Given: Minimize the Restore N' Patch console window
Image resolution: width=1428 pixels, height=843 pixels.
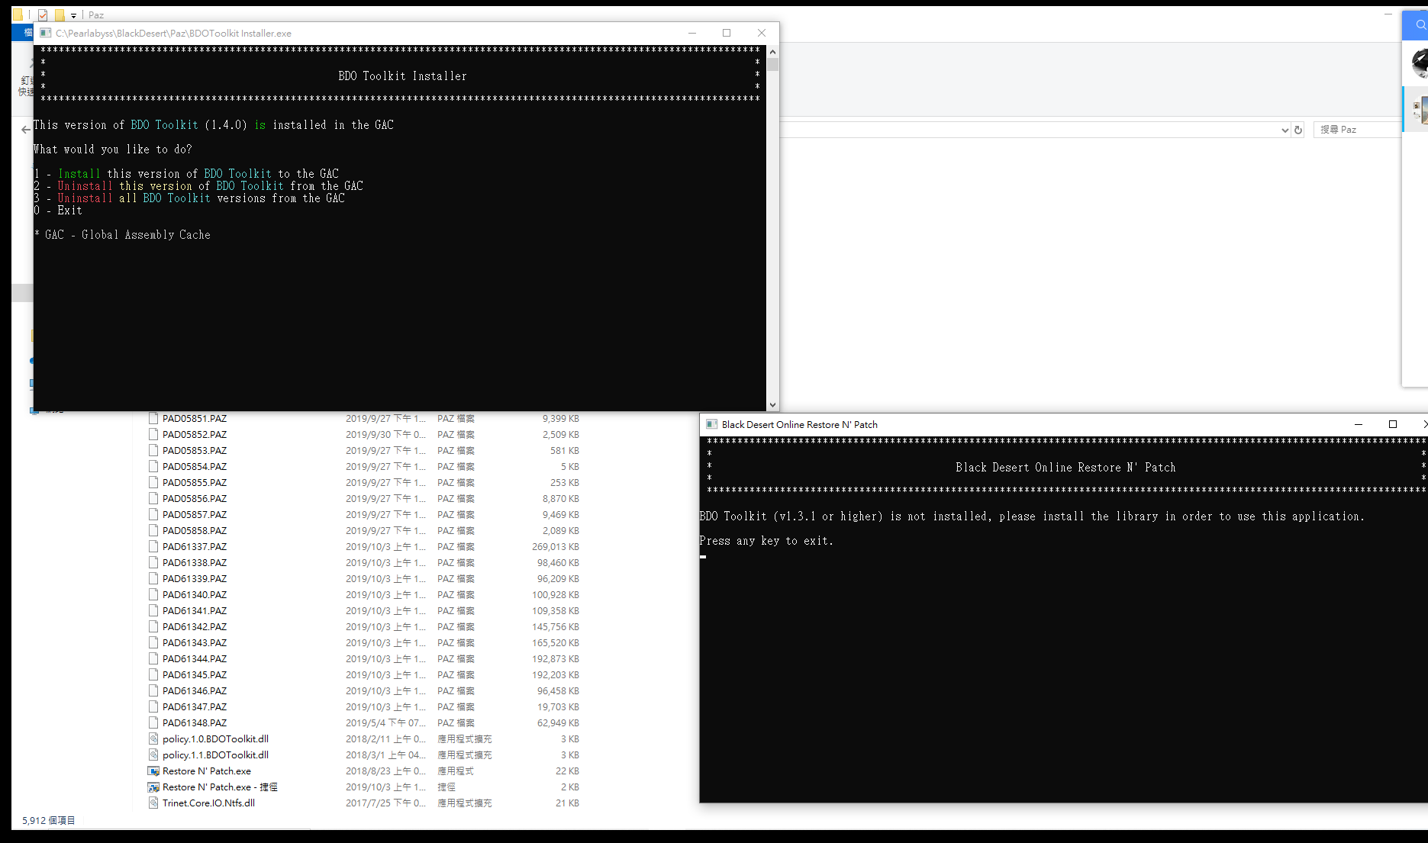Looking at the screenshot, I should tap(1358, 424).
